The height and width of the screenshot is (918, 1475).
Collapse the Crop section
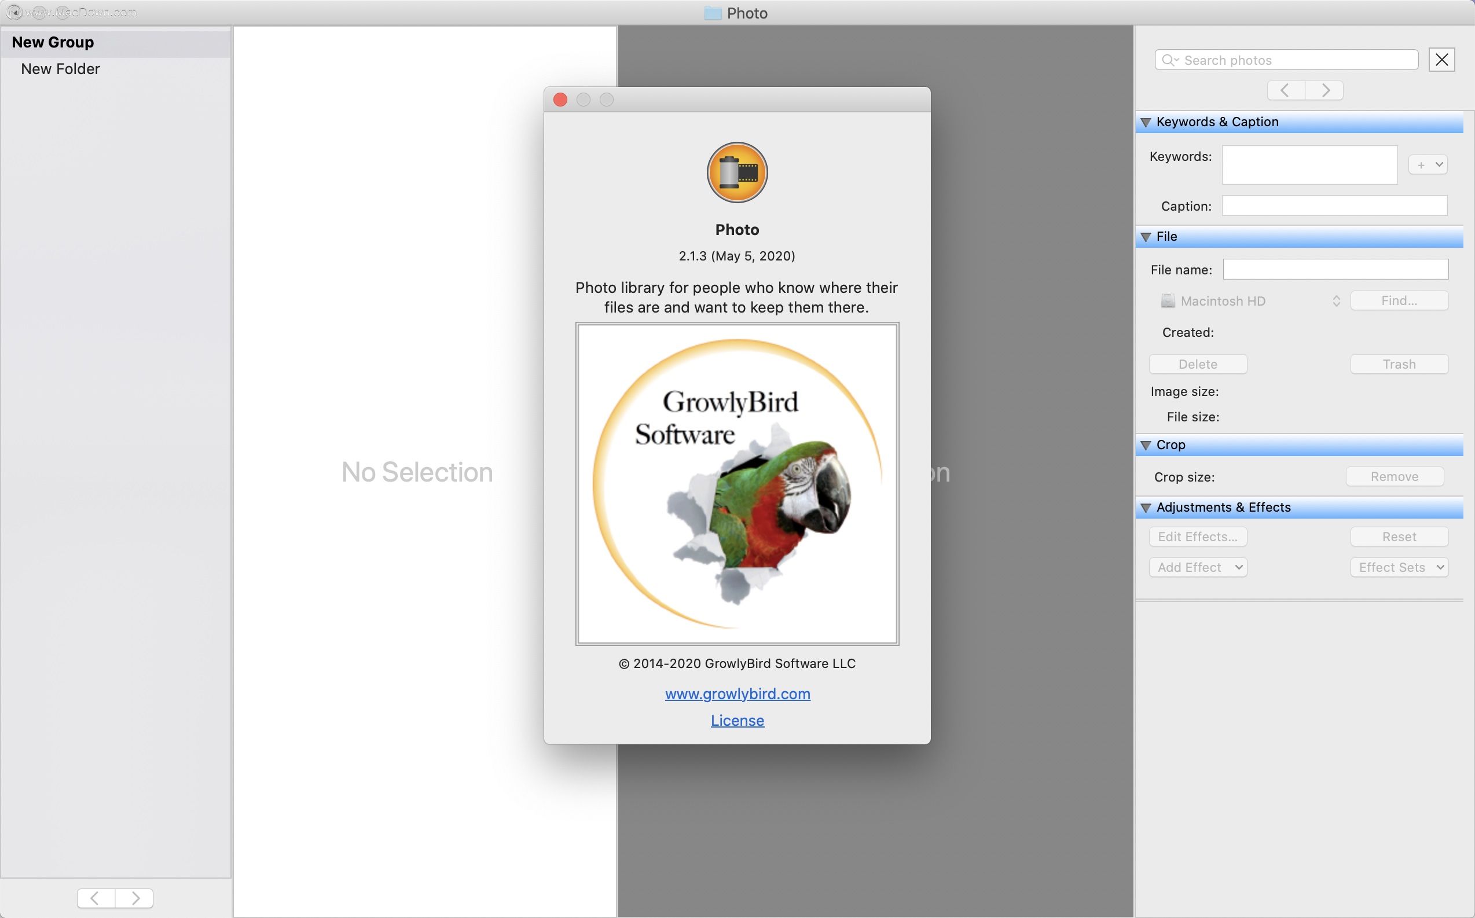[1145, 445]
